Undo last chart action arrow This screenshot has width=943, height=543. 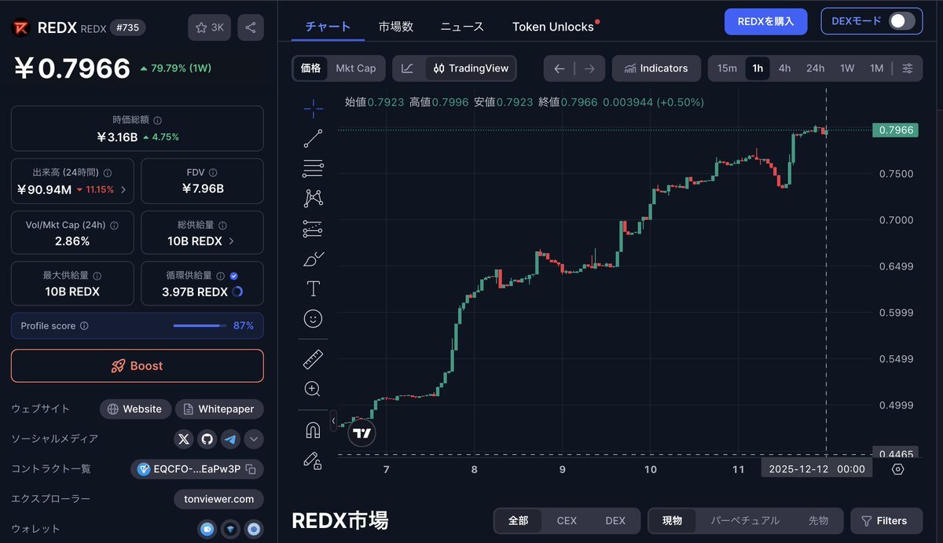pyautogui.click(x=559, y=68)
